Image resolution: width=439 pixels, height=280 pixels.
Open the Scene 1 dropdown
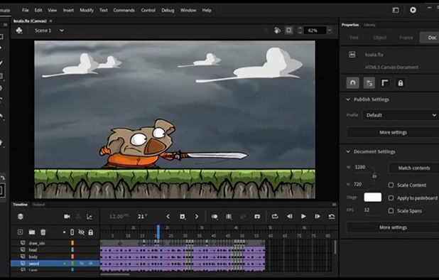click(62, 31)
